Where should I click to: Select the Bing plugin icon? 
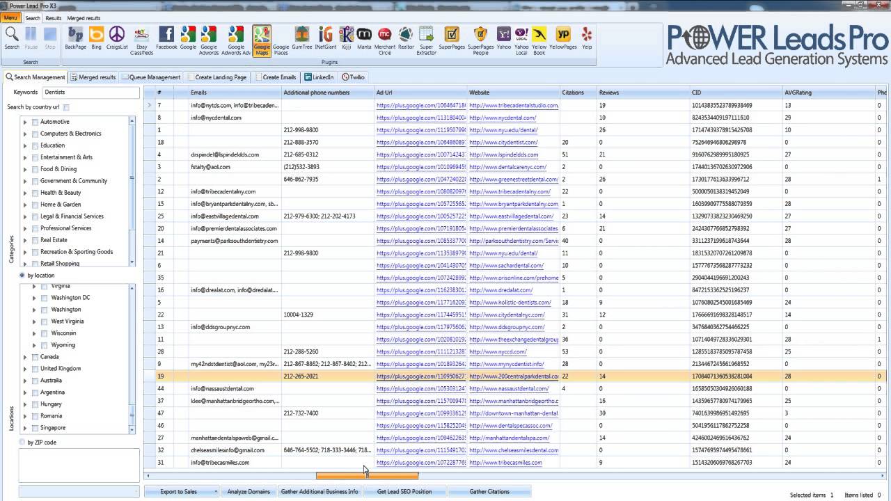[x=96, y=38]
